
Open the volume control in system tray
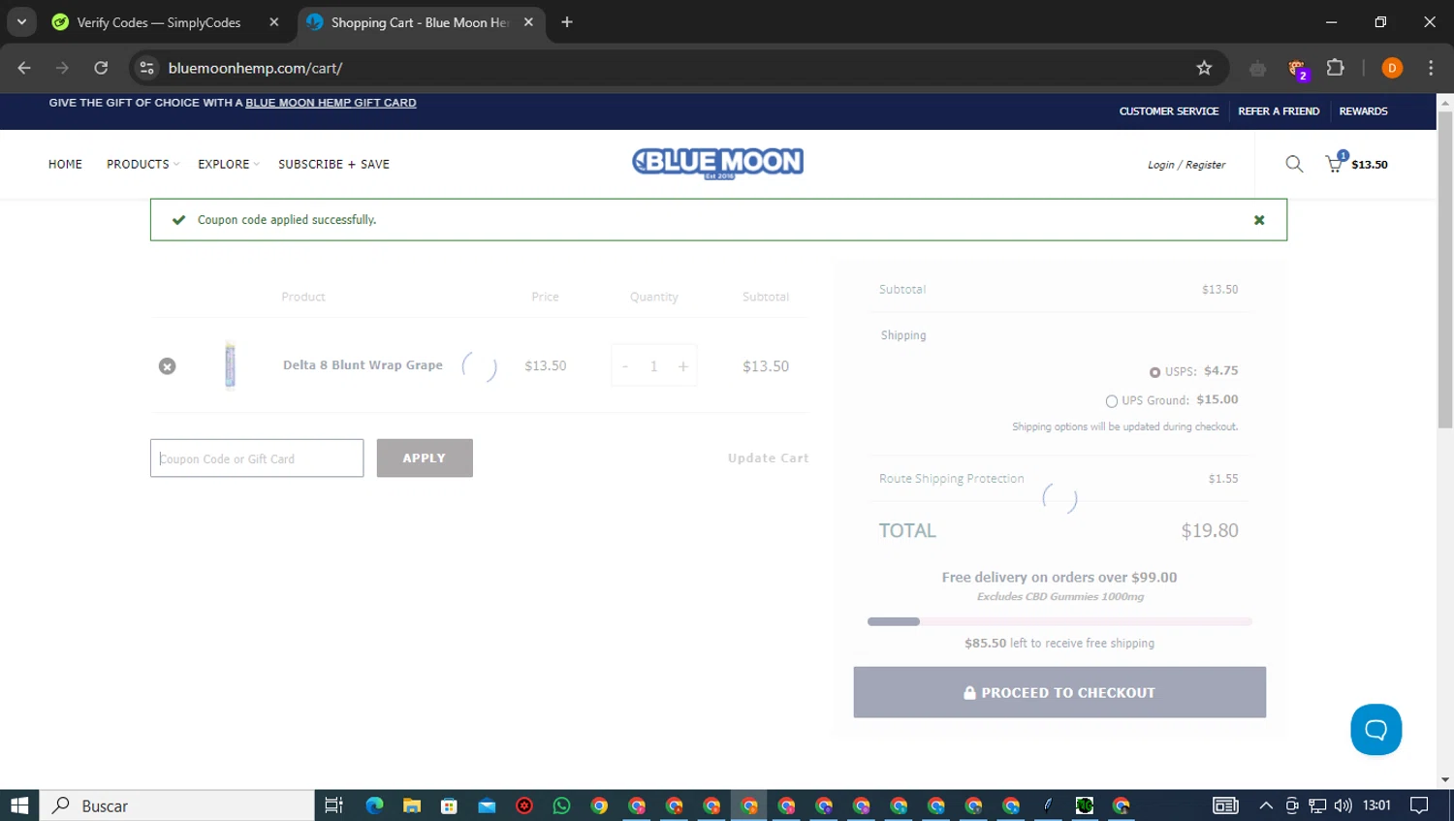(x=1343, y=805)
